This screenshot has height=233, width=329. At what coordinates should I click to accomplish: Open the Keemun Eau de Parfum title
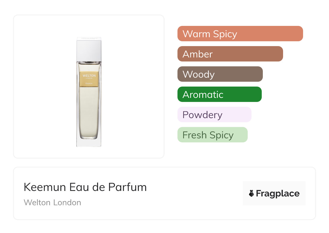click(85, 187)
